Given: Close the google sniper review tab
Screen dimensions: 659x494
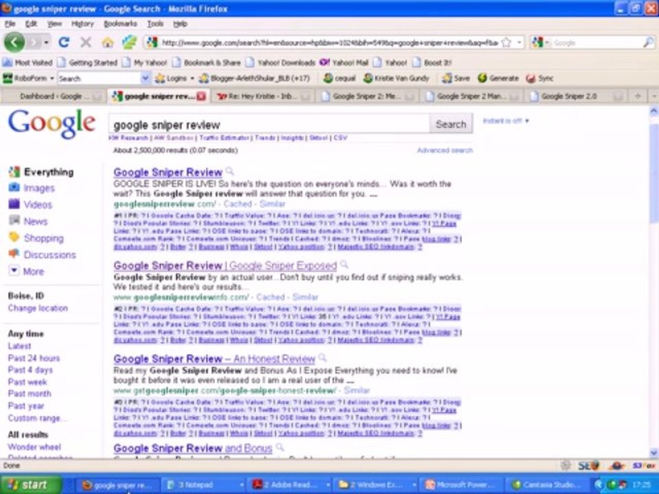Looking at the screenshot, I should point(201,96).
